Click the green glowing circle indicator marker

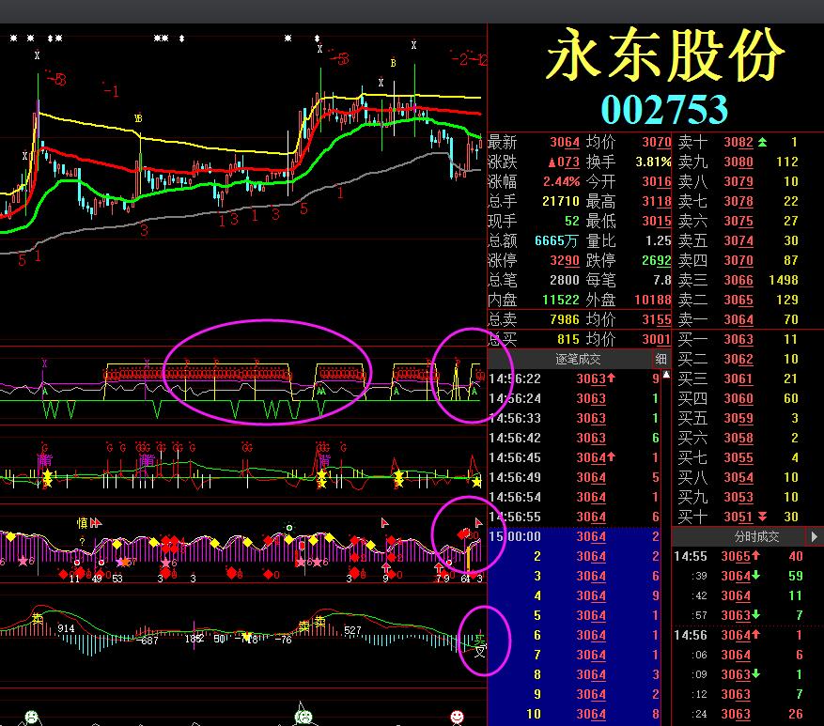point(289,527)
